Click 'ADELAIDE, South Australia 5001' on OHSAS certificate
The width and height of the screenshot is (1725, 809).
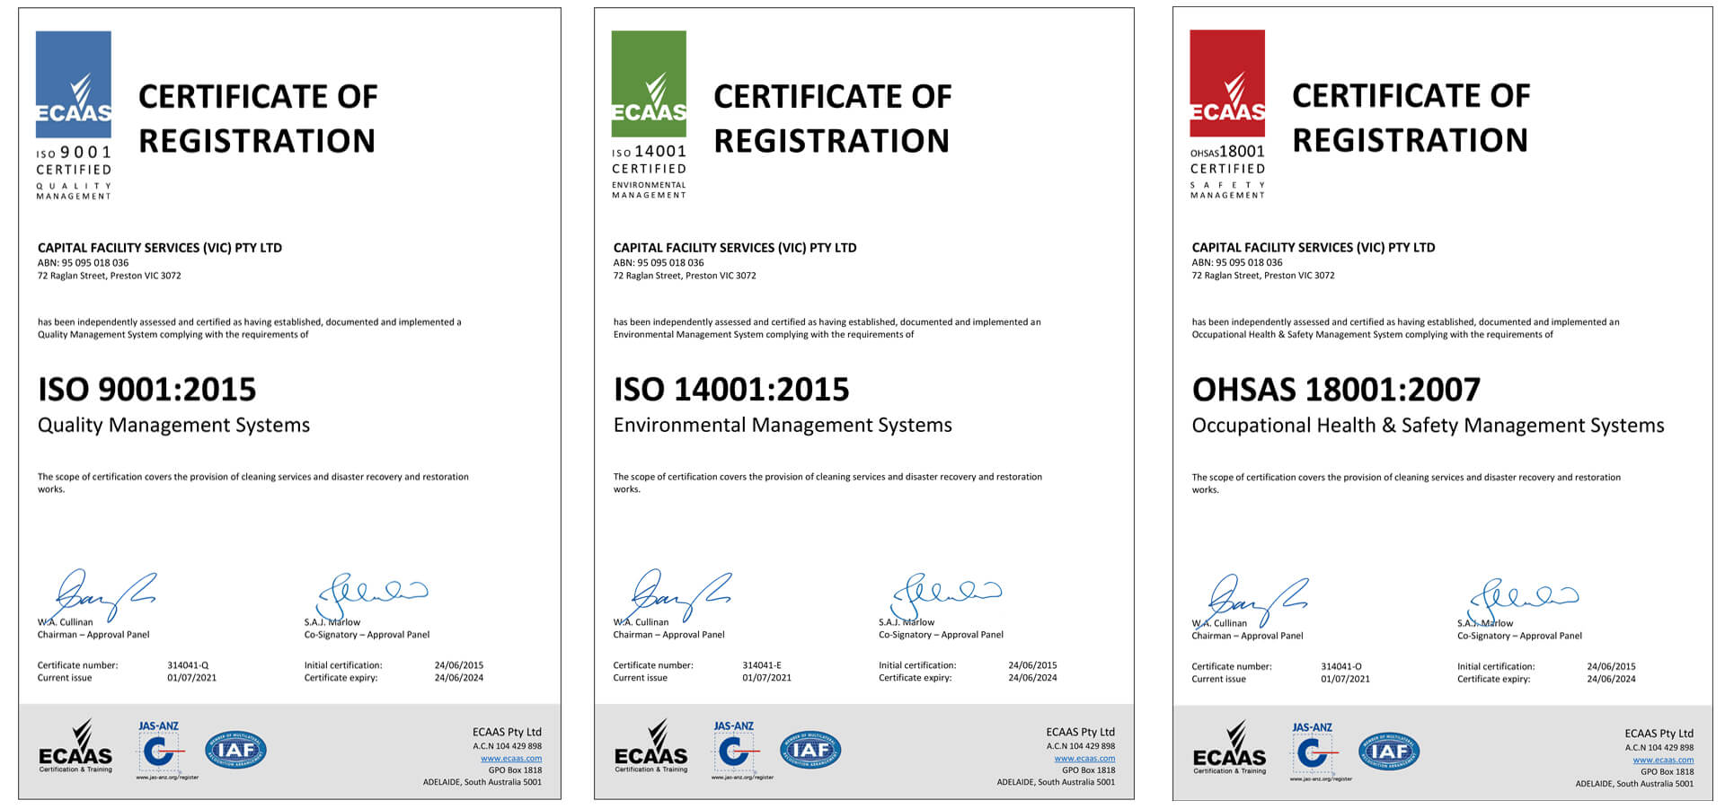point(1634,784)
